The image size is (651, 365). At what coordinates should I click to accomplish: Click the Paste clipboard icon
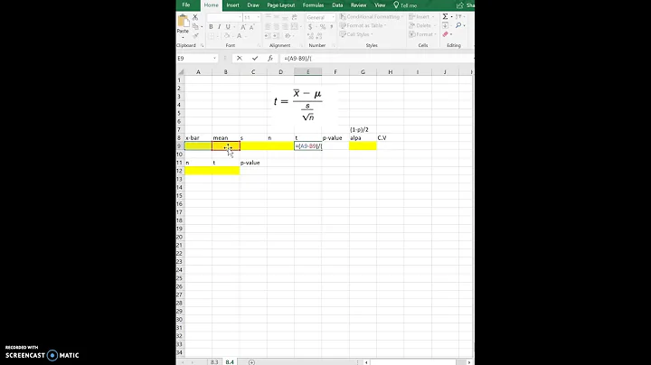coord(183,20)
